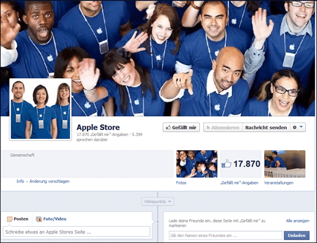Click the timeline dot marker

tap(157, 221)
